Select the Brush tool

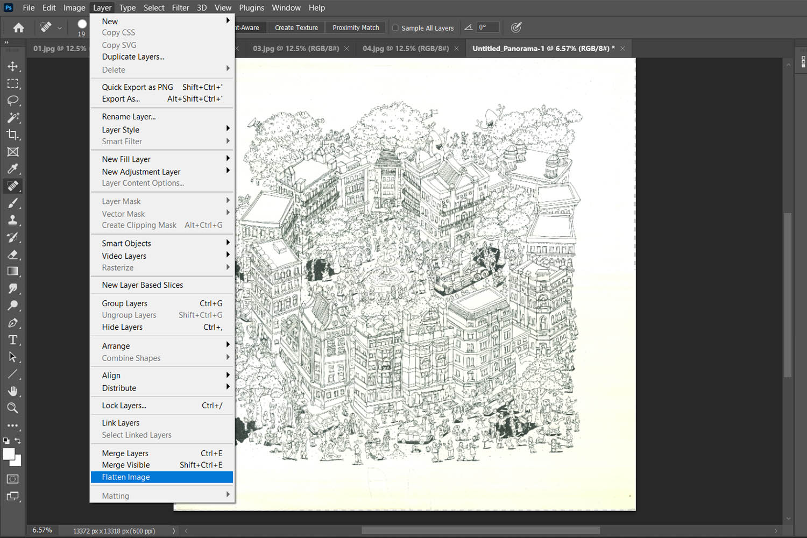(x=13, y=203)
